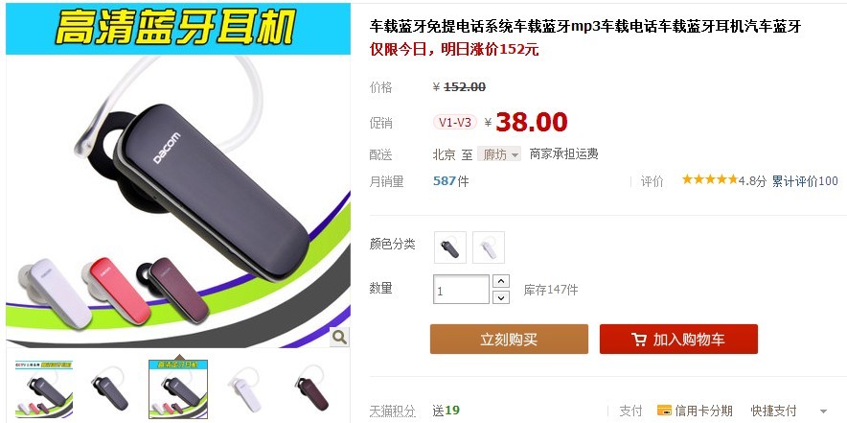Click the five-star rating icons

[x=709, y=179]
